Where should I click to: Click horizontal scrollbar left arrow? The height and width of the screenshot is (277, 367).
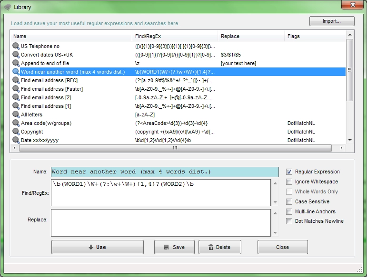click(14, 148)
